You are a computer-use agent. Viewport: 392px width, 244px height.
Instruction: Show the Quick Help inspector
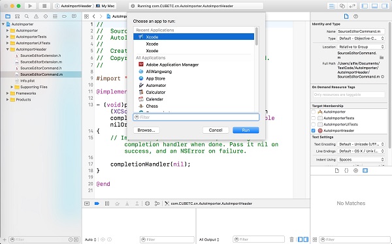(356, 16)
